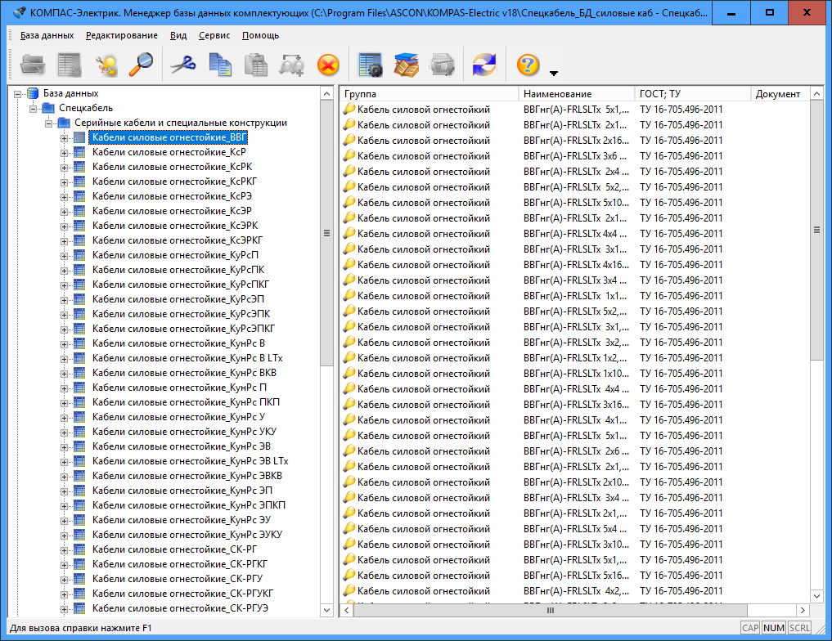Collapse Серийные кабели и специальные конструкции node
The image size is (832, 641).
49,124
